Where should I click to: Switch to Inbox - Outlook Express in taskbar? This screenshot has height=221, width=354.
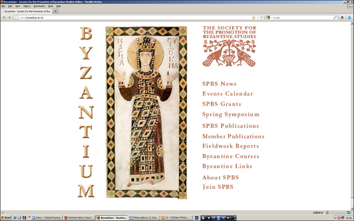click(x=46, y=218)
